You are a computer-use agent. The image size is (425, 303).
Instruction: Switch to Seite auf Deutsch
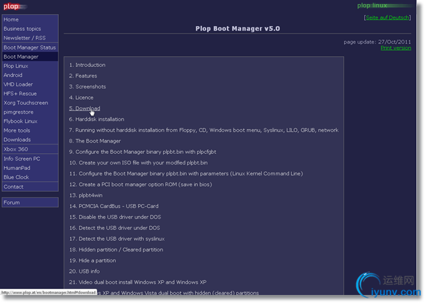(388, 17)
